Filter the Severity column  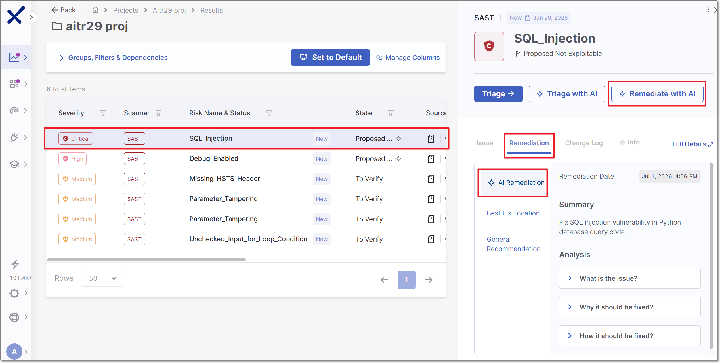coord(102,113)
